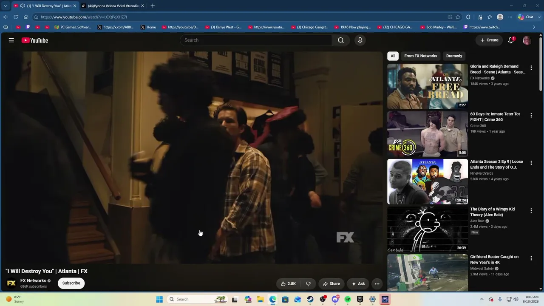544x306 pixels.
Task: Open Windows Settings gear on taskbar
Action: (x=372, y=299)
